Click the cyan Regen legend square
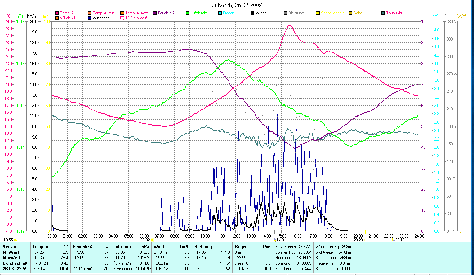This screenshot has height=275, width=474. [220, 13]
